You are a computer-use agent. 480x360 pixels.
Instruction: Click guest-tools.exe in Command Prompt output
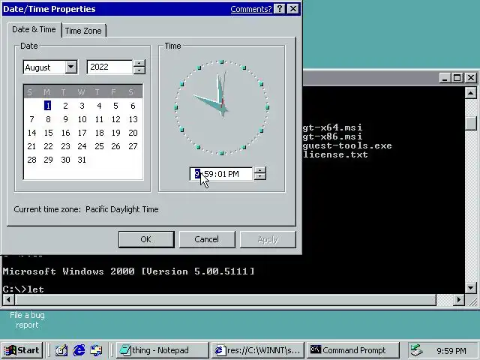[x=347, y=145]
